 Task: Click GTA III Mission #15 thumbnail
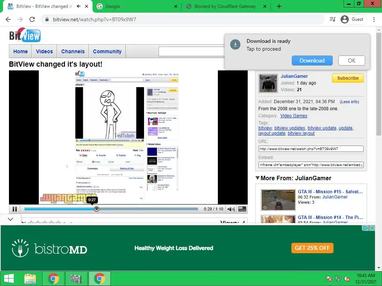coord(278,200)
